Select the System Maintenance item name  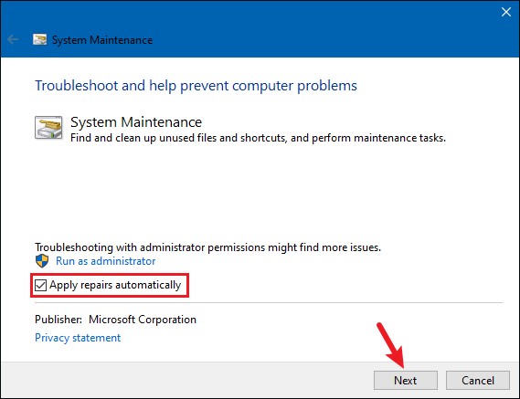coord(136,122)
